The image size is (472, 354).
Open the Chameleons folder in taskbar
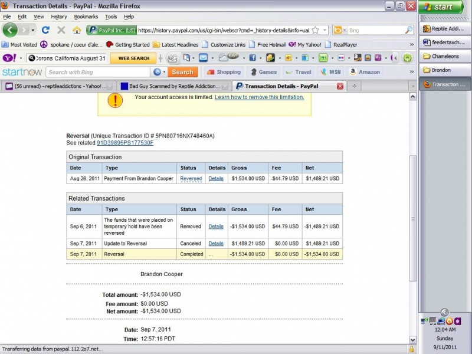pyautogui.click(x=445, y=56)
